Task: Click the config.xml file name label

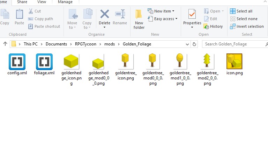Action: 17,73
